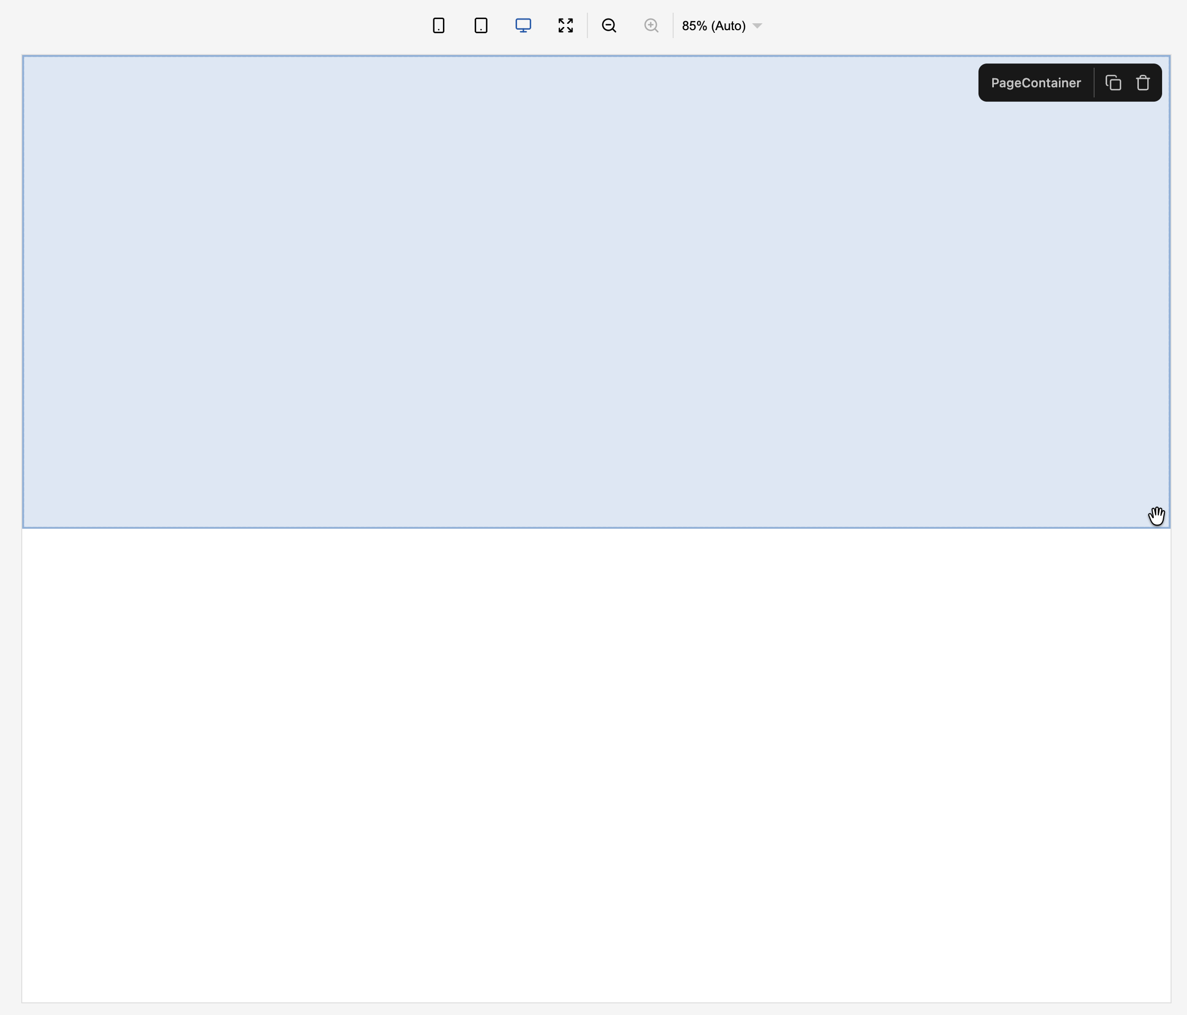Click the expand-arrows fit-to-screen icon
The height and width of the screenshot is (1015, 1187).
click(x=565, y=26)
